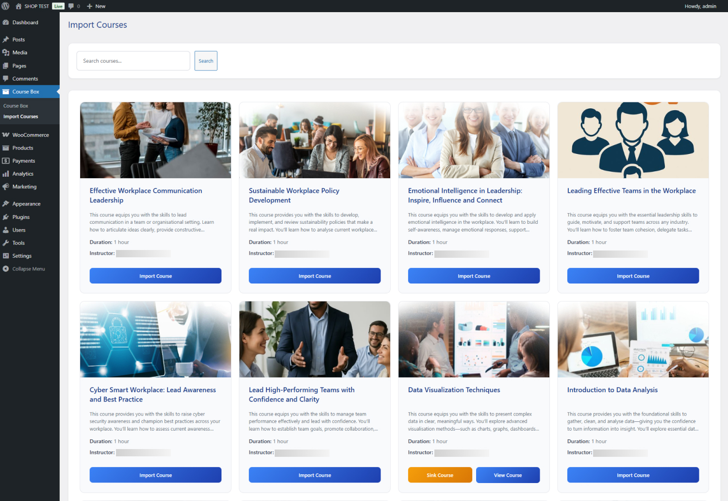Click the WooCommerce logo icon

pyautogui.click(x=6, y=135)
